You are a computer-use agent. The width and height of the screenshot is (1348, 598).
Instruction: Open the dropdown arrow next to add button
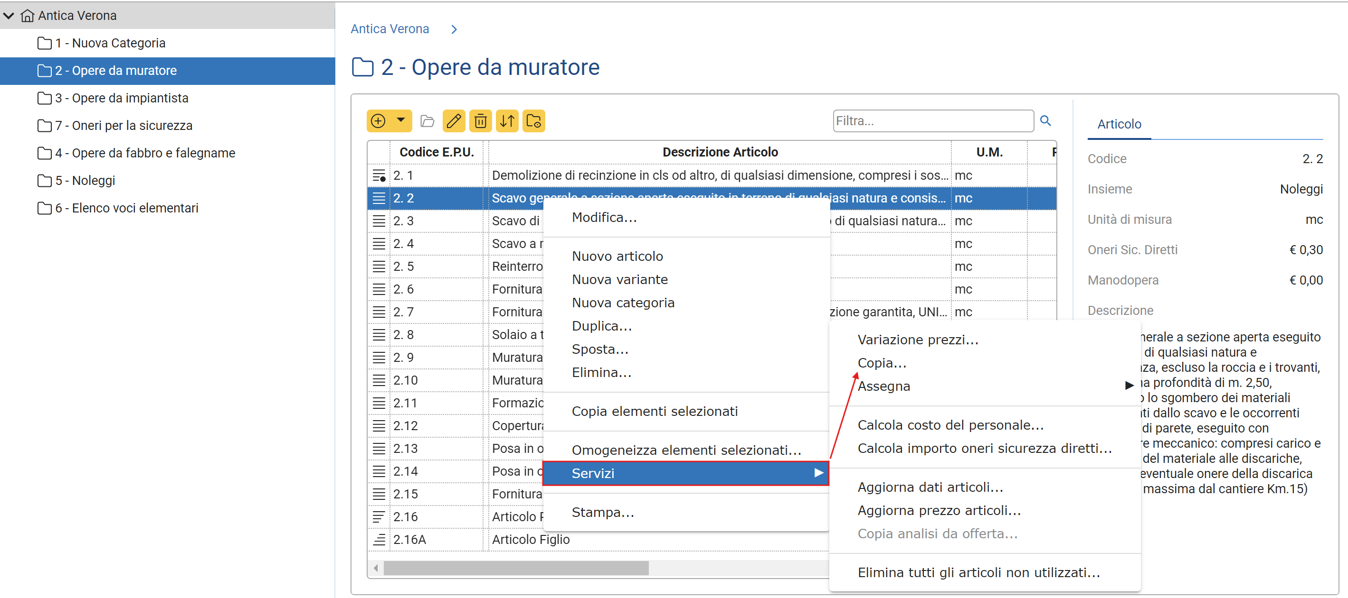401,120
